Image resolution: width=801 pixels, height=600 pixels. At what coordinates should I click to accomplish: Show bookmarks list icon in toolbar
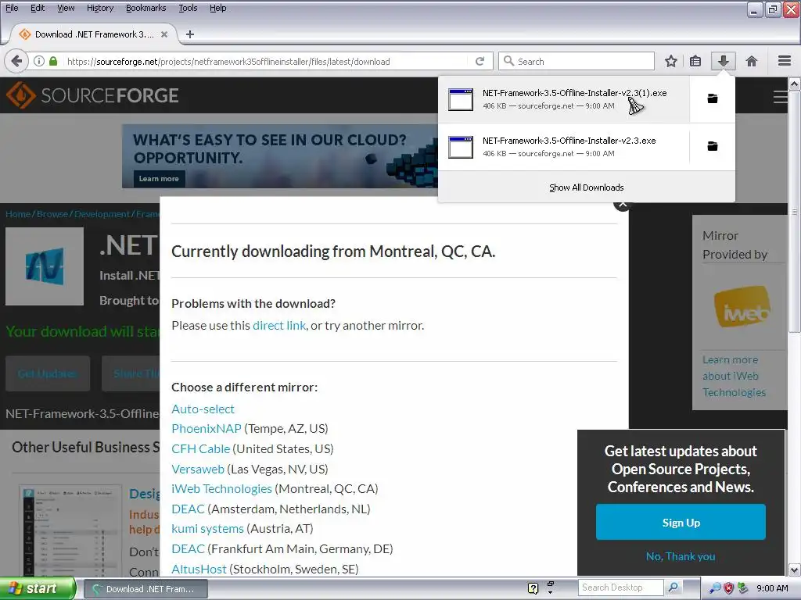coord(695,61)
